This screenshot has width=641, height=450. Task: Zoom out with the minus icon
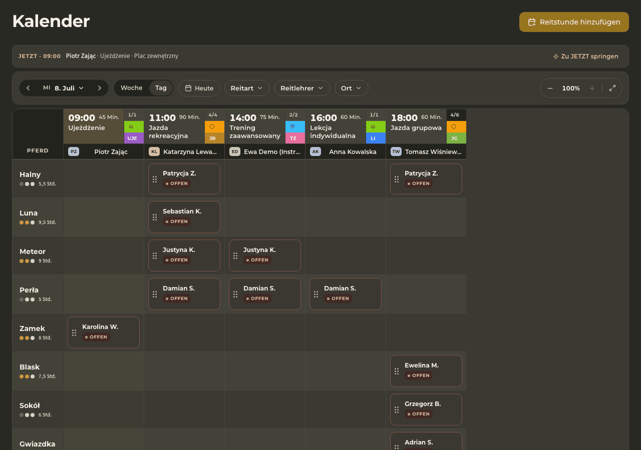click(x=550, y=88)
